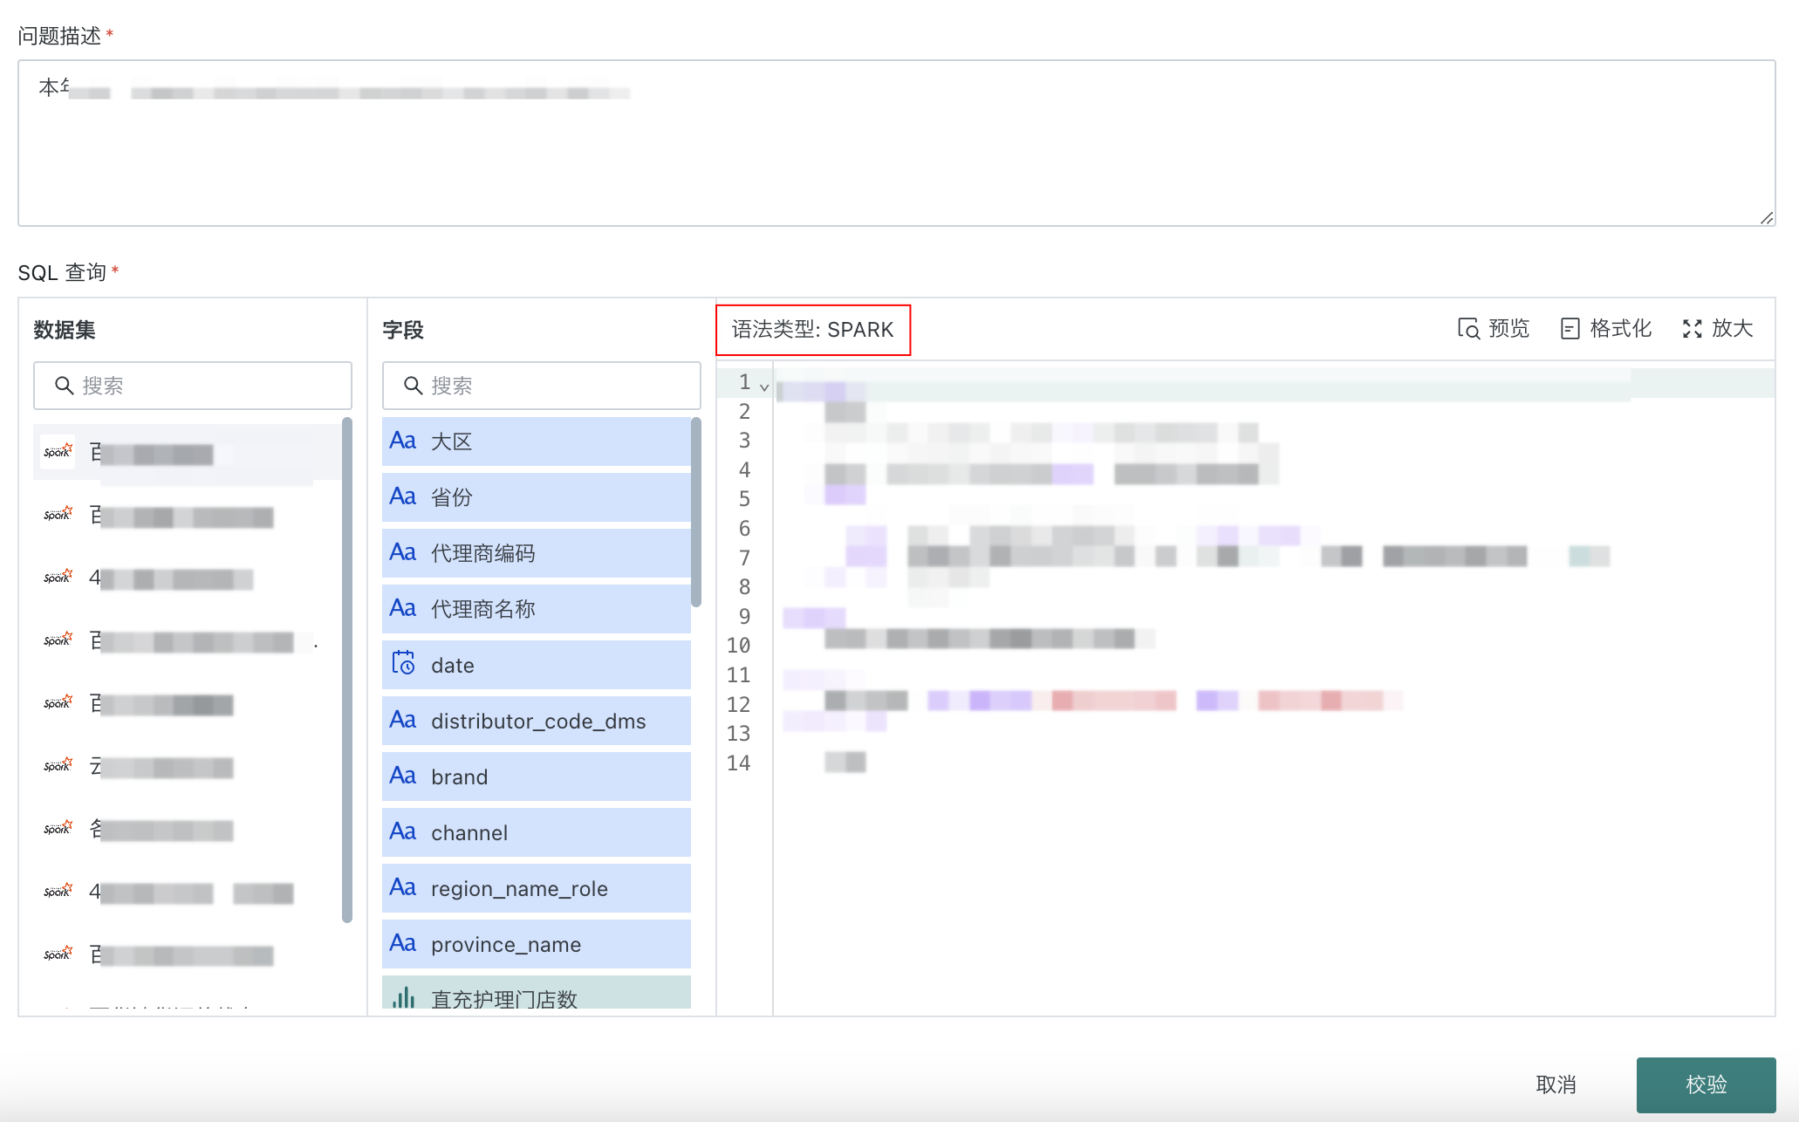The image size is (1799, 1122).
Task: Select the distributor_code_dms field
Action: pyautogui.click(x=536, y=721)
